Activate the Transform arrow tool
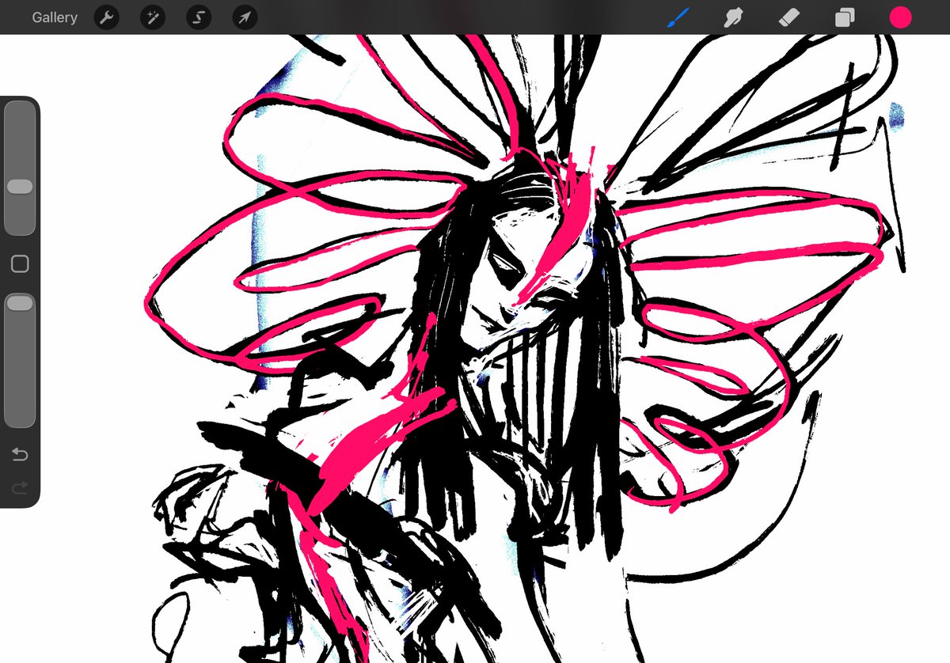 245,17
